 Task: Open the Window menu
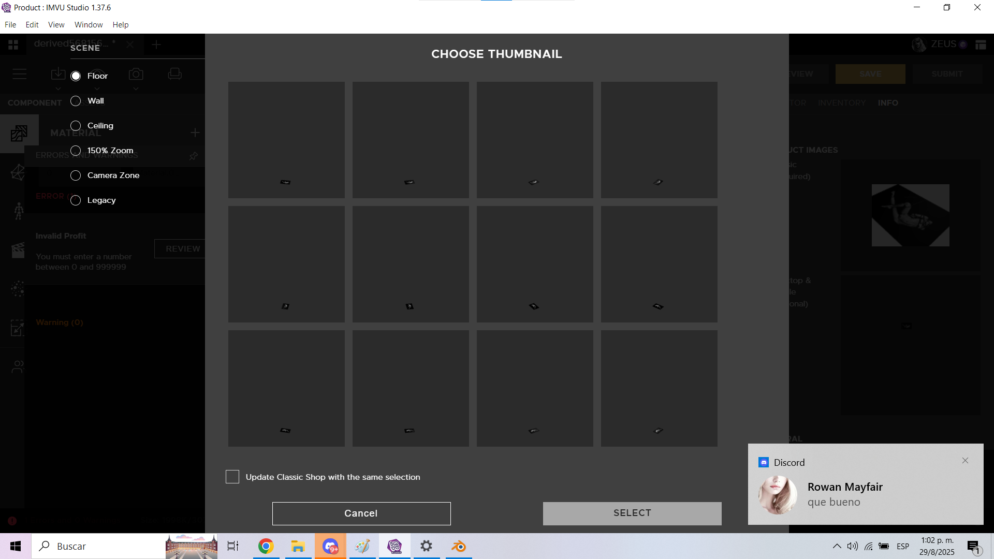coord(89,25)
